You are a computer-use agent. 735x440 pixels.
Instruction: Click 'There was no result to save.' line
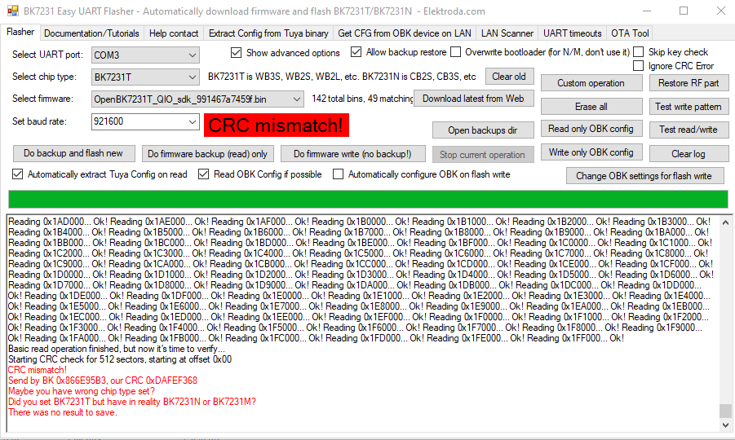pyautogui.click(x=63, y=412)
